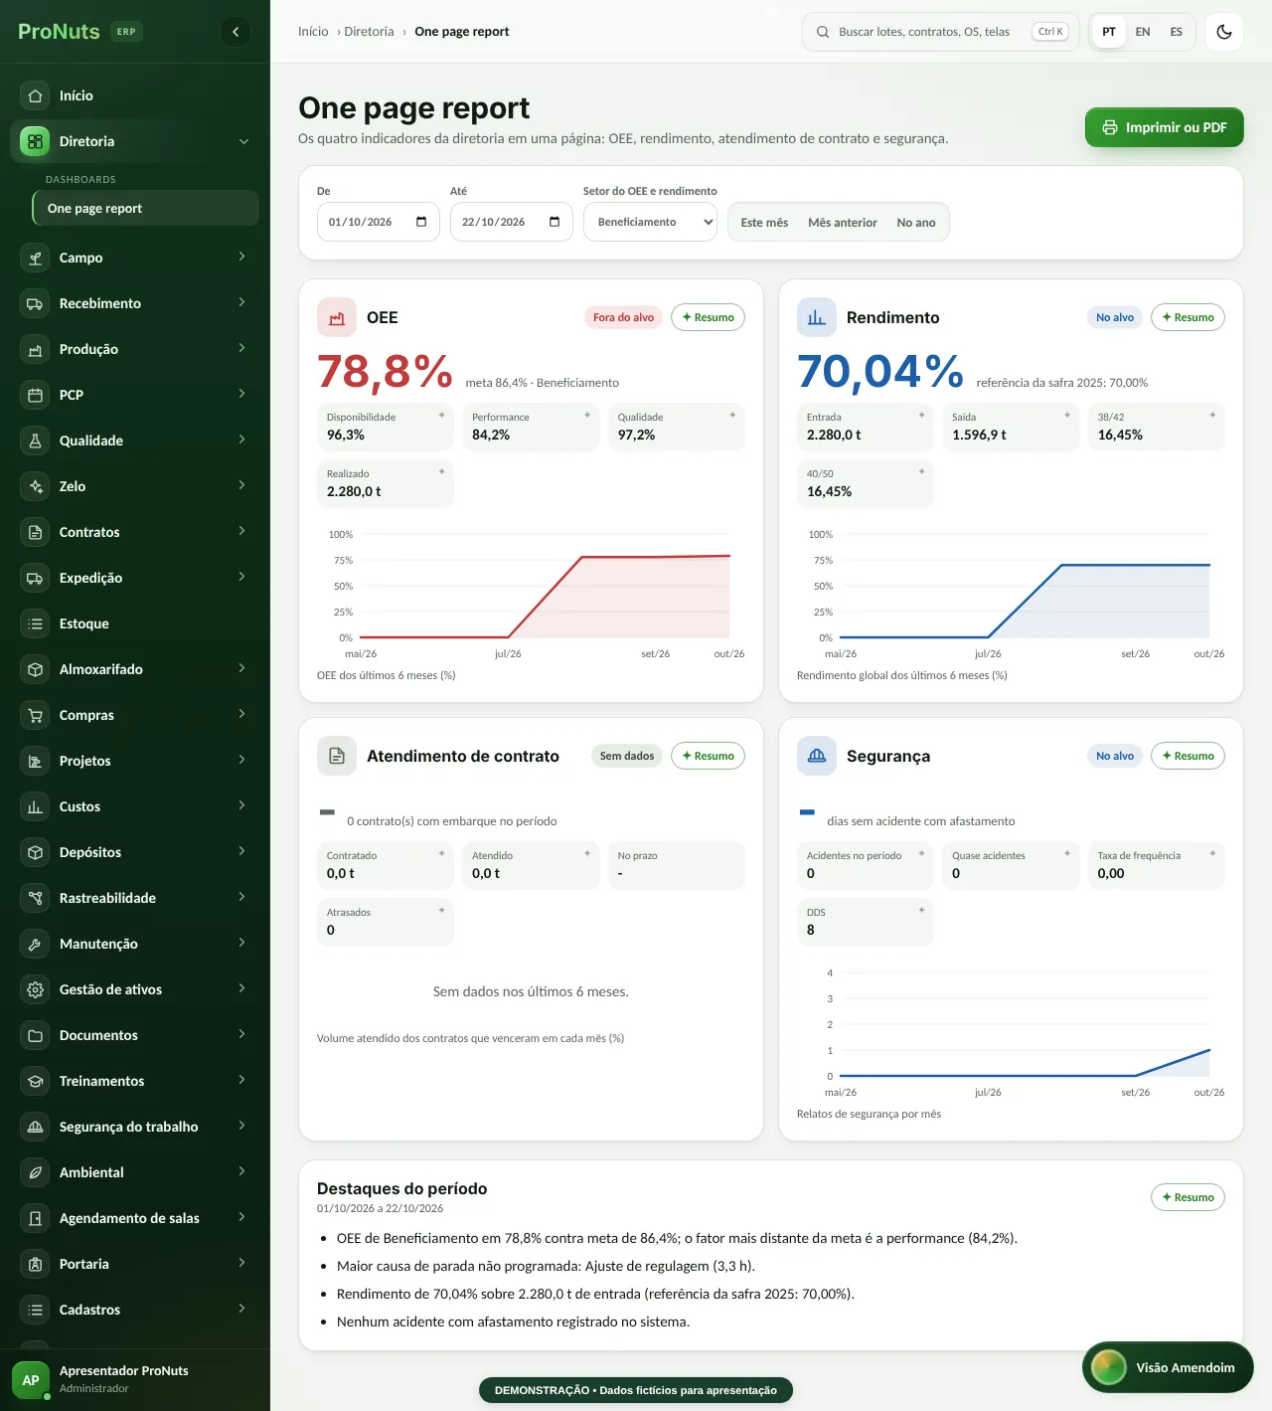1272x1411 pixels.
Task: Click the Produção factory icon
Action: [35, 349]
